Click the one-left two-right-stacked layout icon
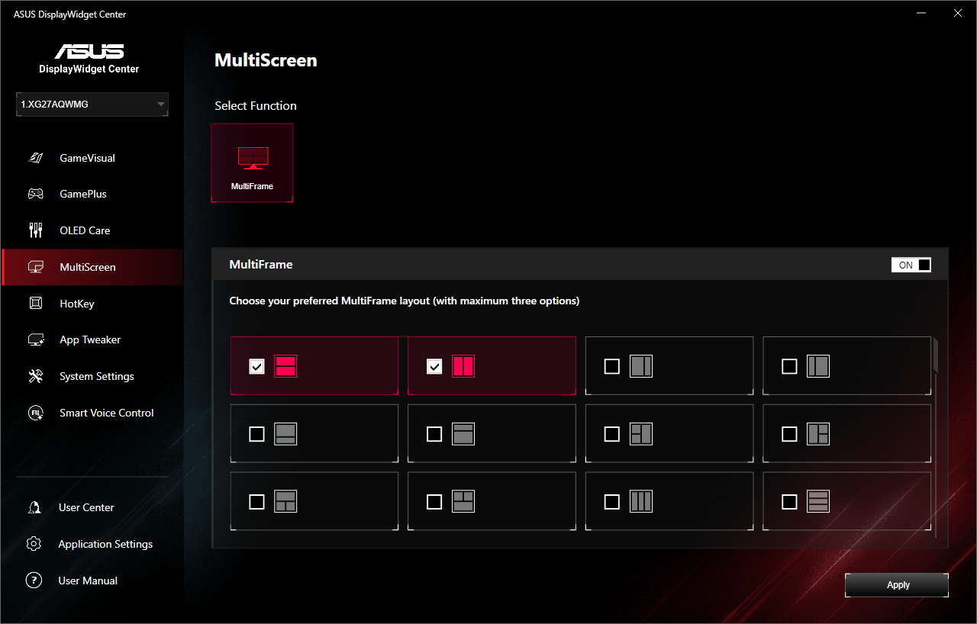Viewport: 977px width, 624px height. pos(818,434)
